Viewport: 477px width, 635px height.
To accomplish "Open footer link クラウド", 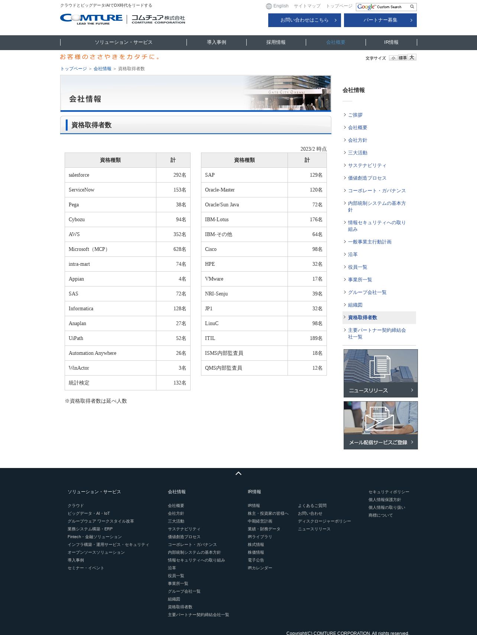I will (76, 505).
